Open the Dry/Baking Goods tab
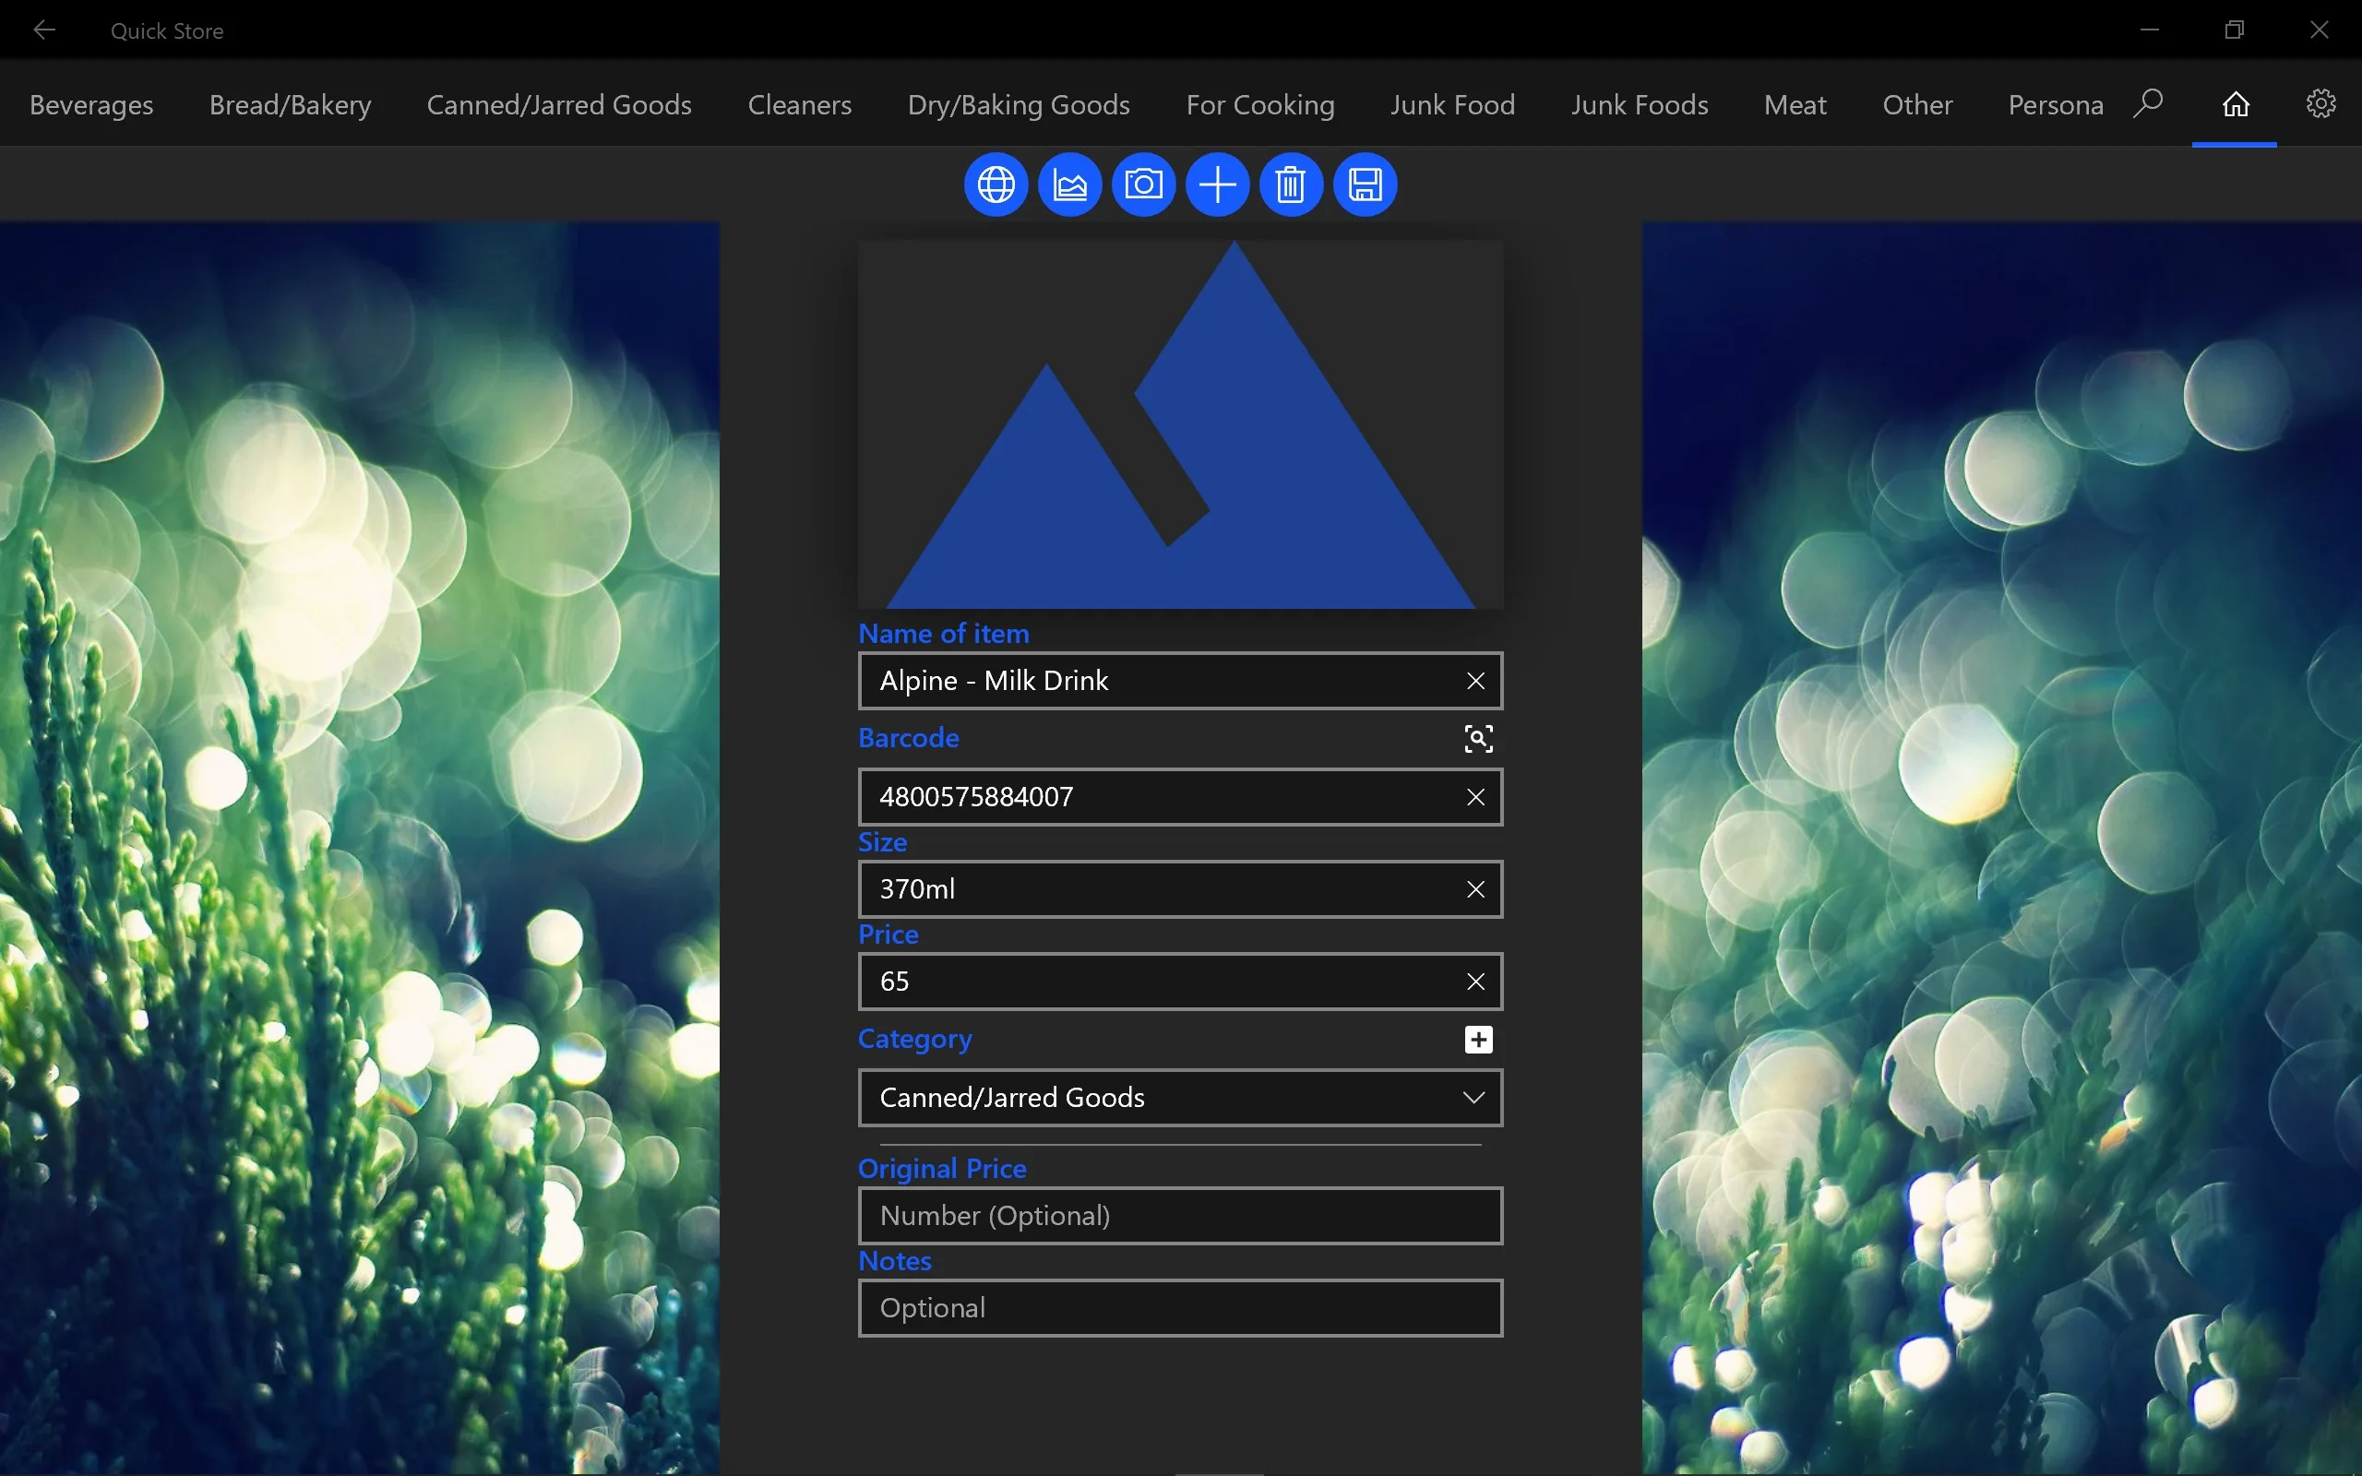Image resolution: width=2362 pixels, height=1476 pixels. (1019, 104)
